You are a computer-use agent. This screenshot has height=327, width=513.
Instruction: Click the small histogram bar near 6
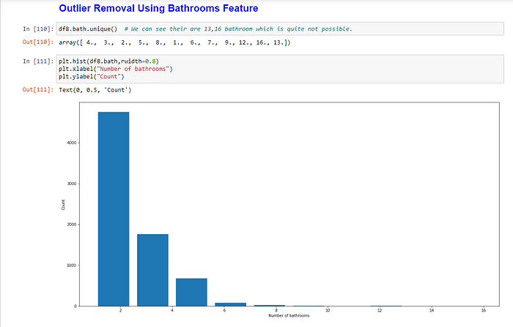click(x=230, y=304)
